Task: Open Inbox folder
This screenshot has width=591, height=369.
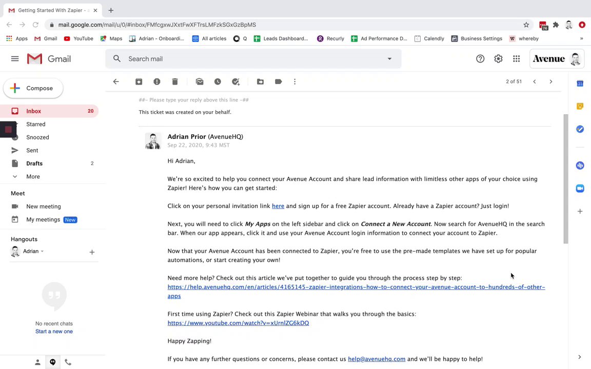Action: 49,111
